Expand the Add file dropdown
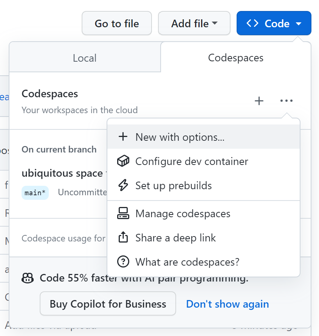The height and width of the screenshot is (336, 319). tap(194, 23)
